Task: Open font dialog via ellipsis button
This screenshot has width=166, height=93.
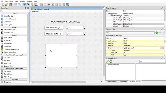Action: point(161,48)
